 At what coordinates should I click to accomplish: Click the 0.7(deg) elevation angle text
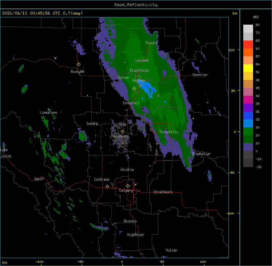click(73, 13)
